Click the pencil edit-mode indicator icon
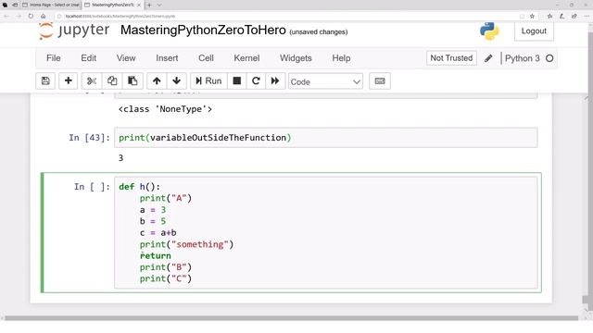593x333 pixels. click(488, 58)
